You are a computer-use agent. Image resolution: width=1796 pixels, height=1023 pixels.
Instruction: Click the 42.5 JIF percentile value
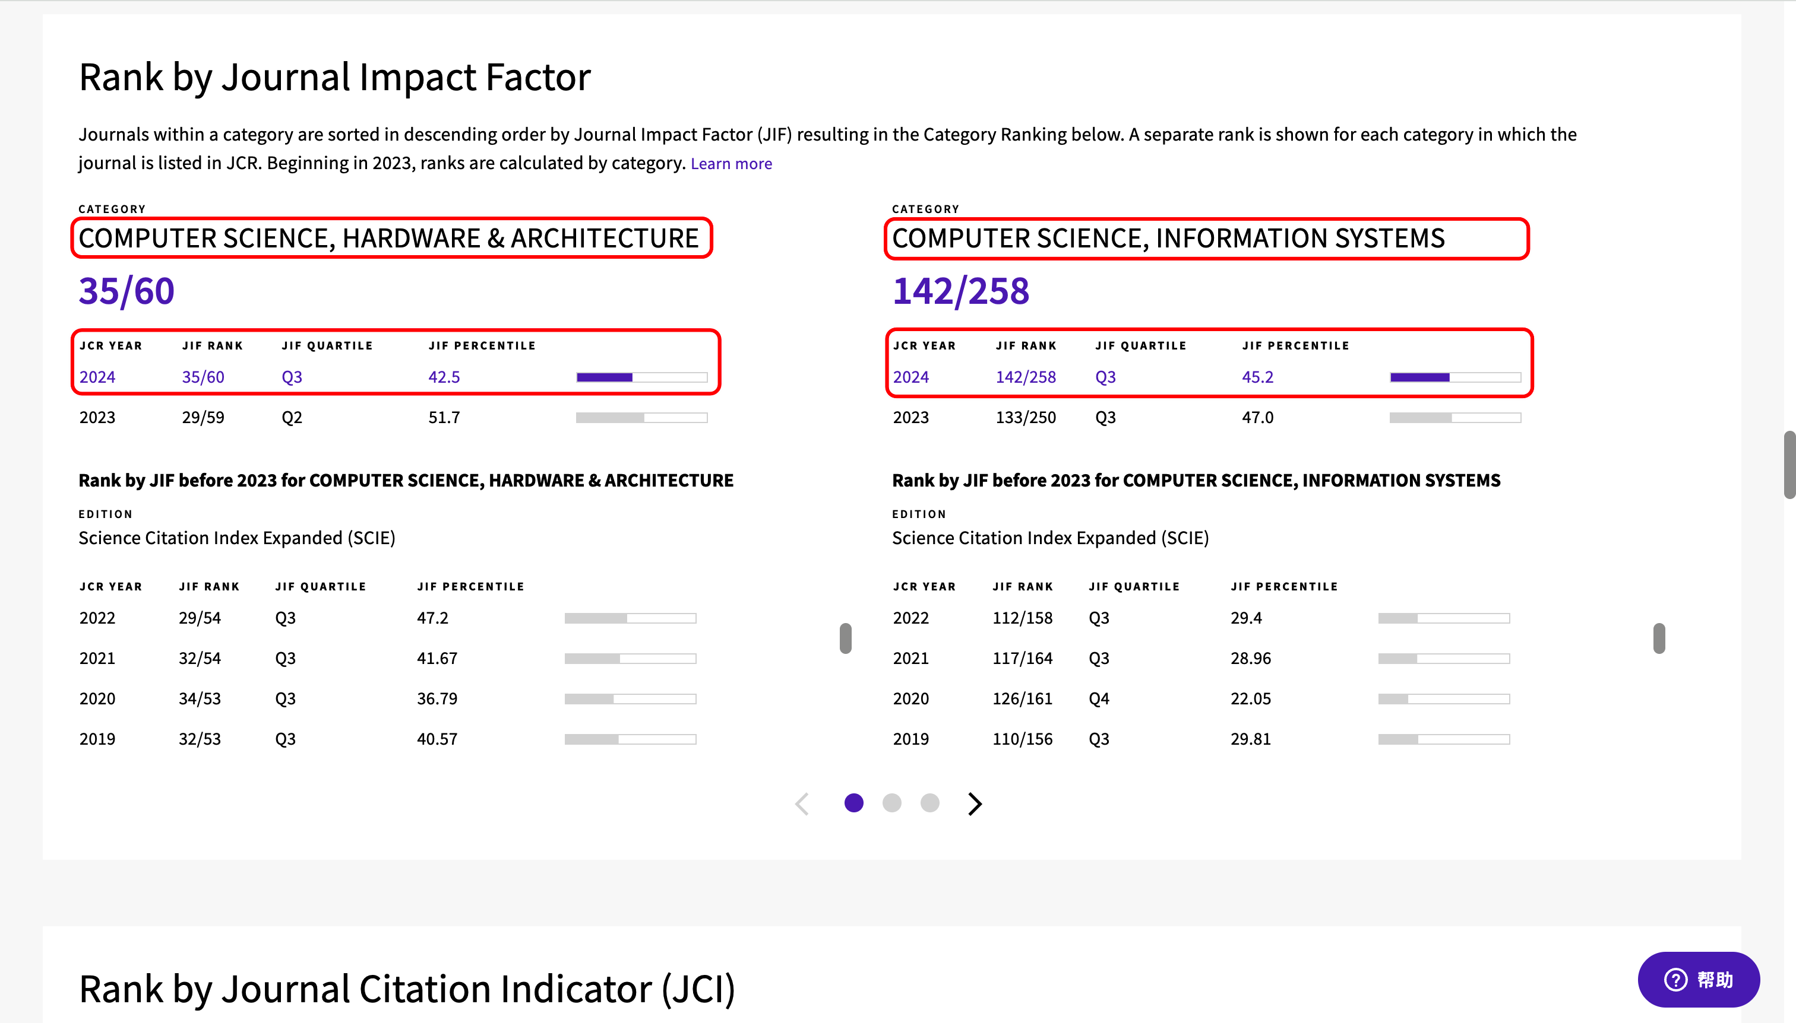pos(444,377)
